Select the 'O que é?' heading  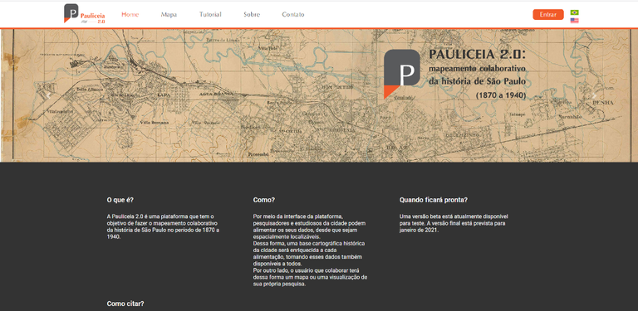pyautogui.click(x=120, y=200)
